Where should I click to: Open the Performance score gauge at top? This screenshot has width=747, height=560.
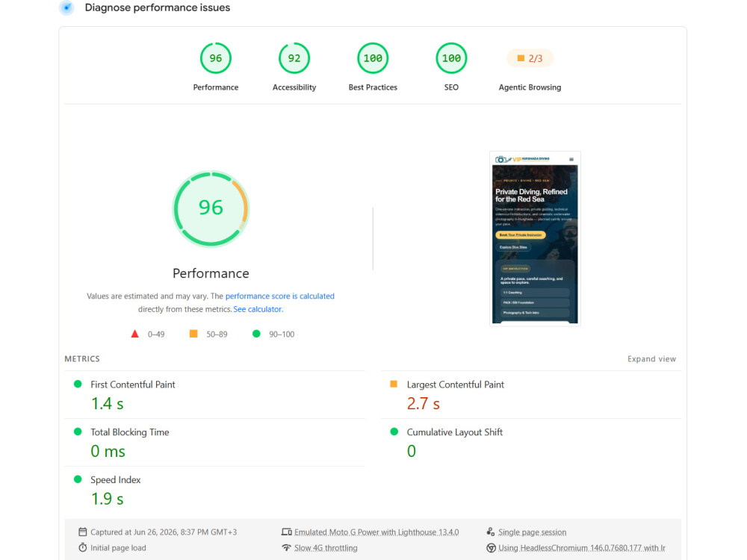tap(215, 58)
